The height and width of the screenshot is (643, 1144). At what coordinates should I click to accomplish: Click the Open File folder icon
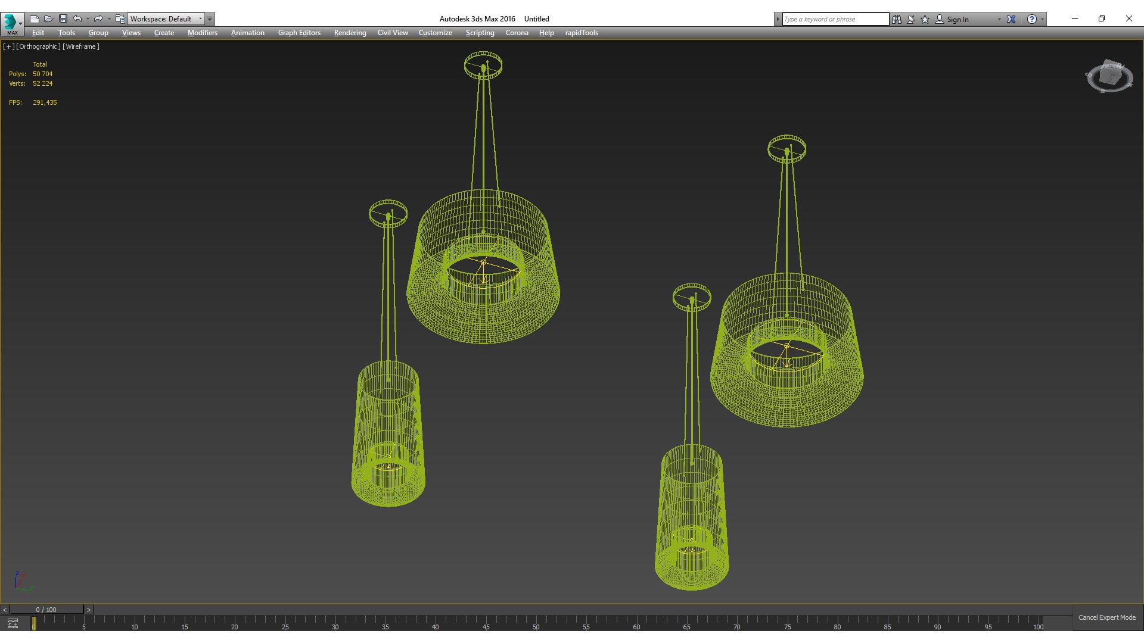tap(49, 19)
